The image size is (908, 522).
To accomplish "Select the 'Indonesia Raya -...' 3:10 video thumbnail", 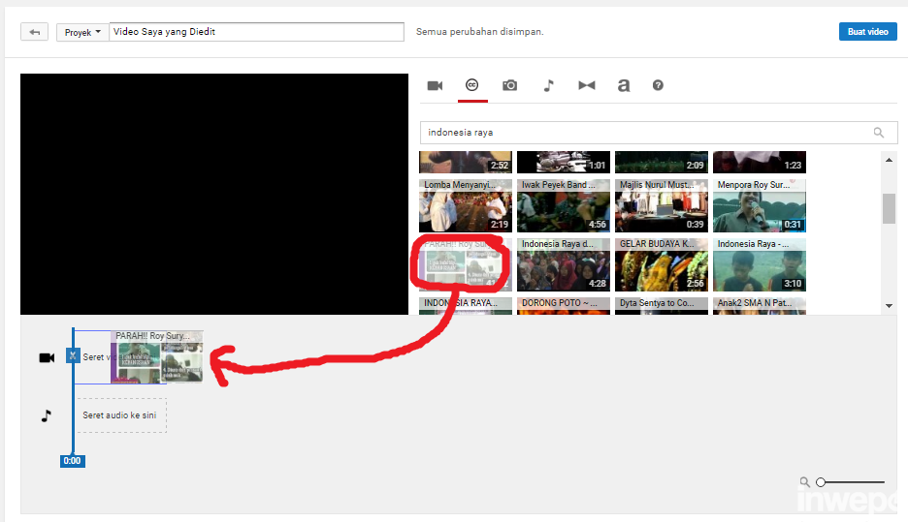I will [760, 264].
